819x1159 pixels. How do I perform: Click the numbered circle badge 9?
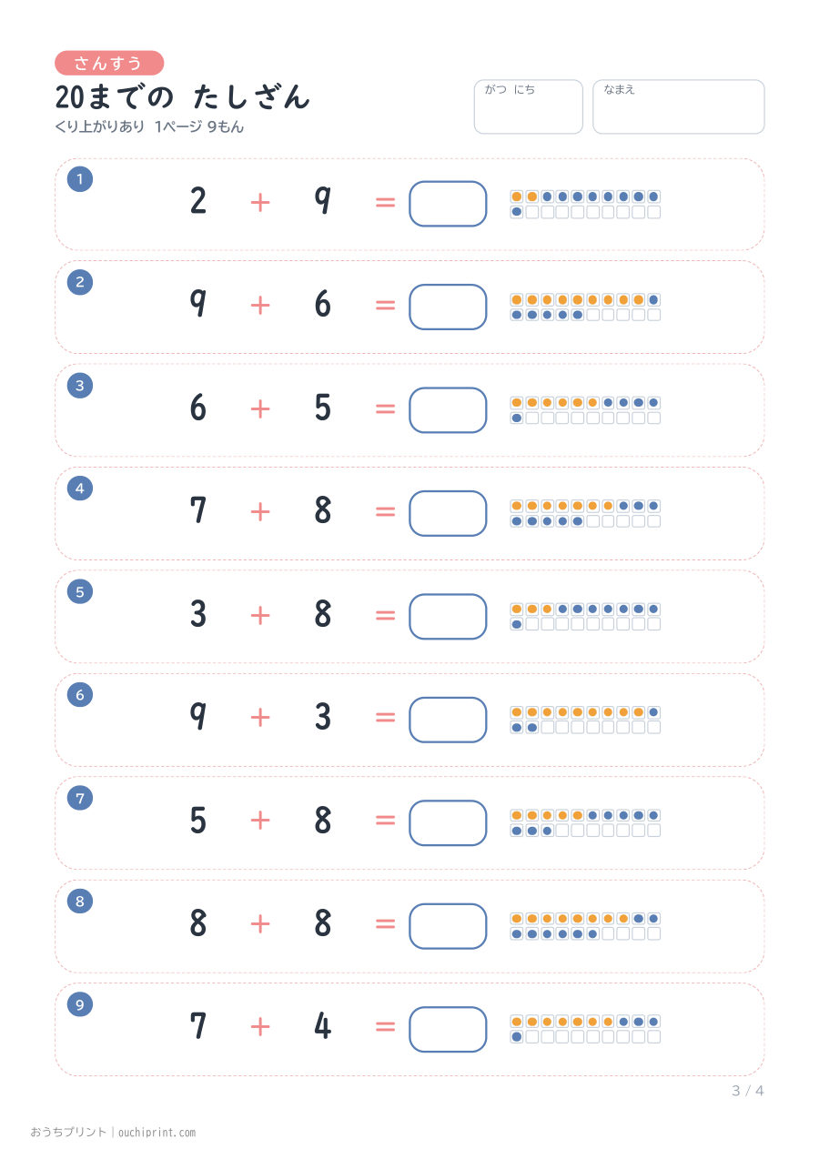click(x=80, y=1004)
